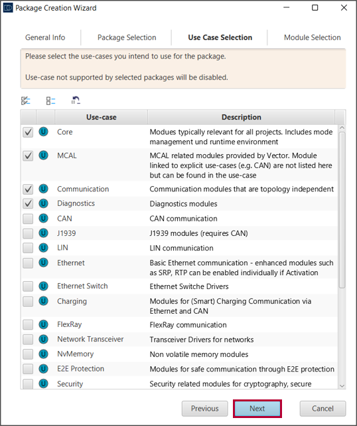The width and height of the screenshot is (357, 426).
Task: Click the U icon next to Diagnostics
Action: tap(43, 203)
